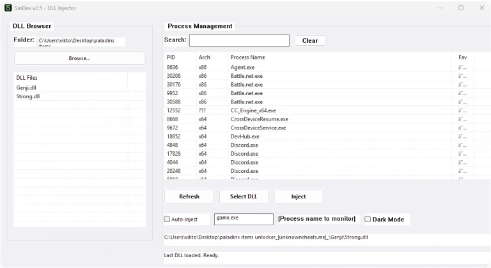
Task: Maximize the SinDex window
Action: [x=461, y=8]
